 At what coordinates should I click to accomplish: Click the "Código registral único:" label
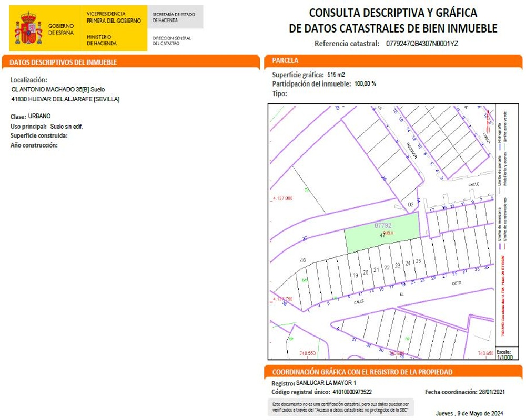(300, 392)
